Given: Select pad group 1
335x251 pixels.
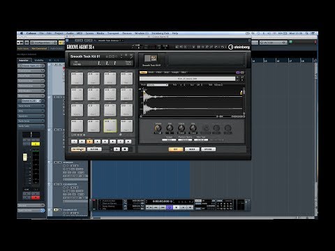Looking at the screenshot, I should coord(74,142).
